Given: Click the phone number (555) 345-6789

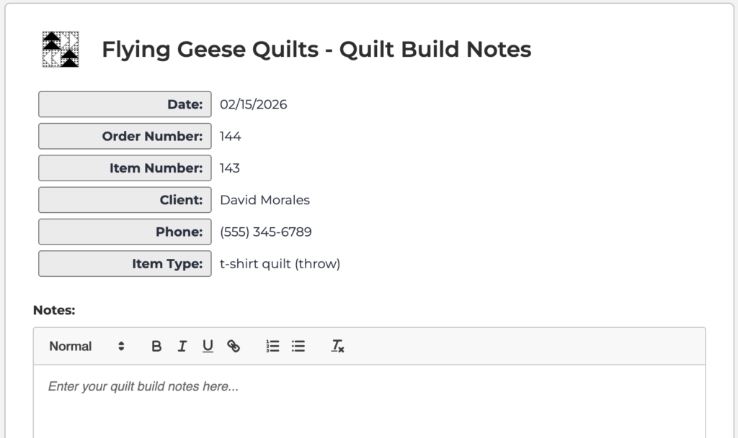Looking at the screenshot, I should pos(265,232).
